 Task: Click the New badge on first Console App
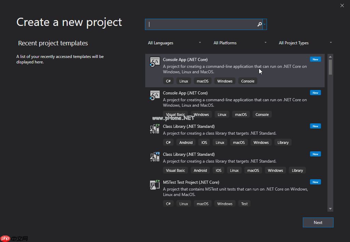click(x=315, y=59)
